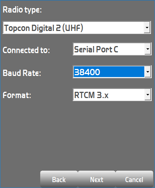Open the Format dropdown arrow

[x=148, y=95]
